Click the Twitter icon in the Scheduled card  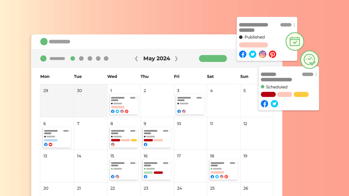274,104
